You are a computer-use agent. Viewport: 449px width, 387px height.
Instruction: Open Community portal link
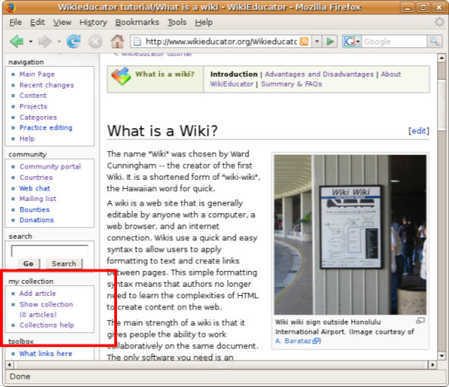(50, 166)
